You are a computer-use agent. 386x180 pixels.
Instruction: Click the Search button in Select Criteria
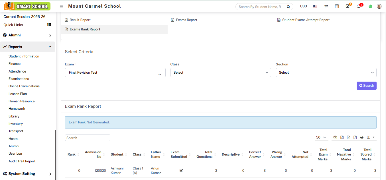(367, 86)
